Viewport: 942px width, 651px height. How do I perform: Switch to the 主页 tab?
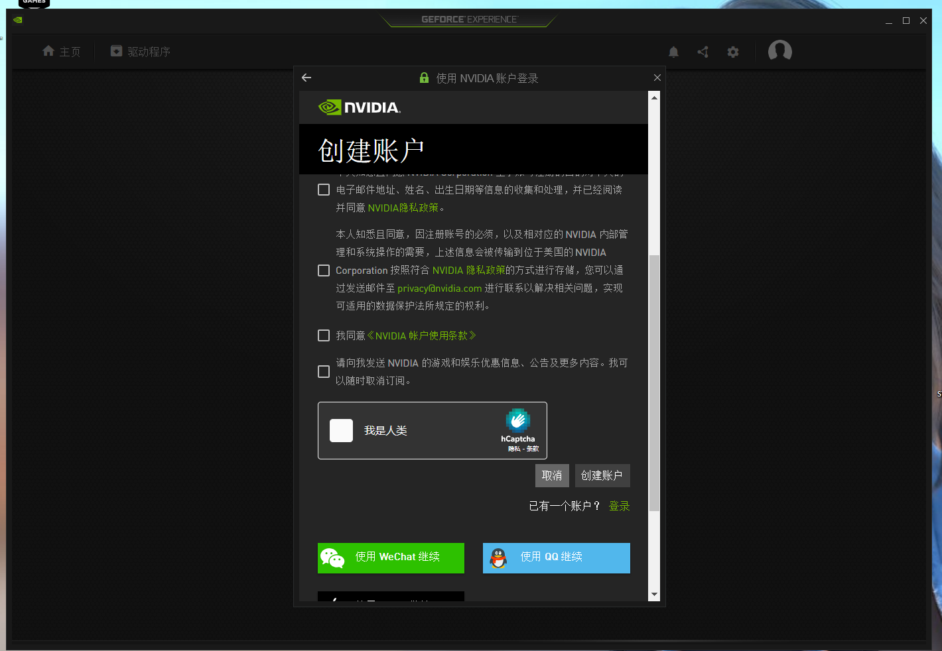click(62, 51)
